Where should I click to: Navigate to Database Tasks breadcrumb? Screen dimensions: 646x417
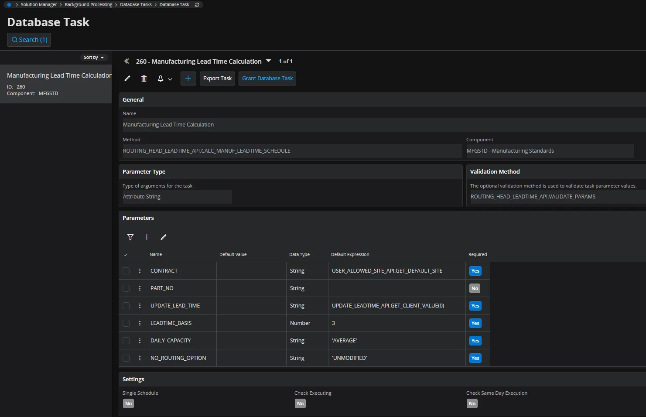[x=136, y=5]
